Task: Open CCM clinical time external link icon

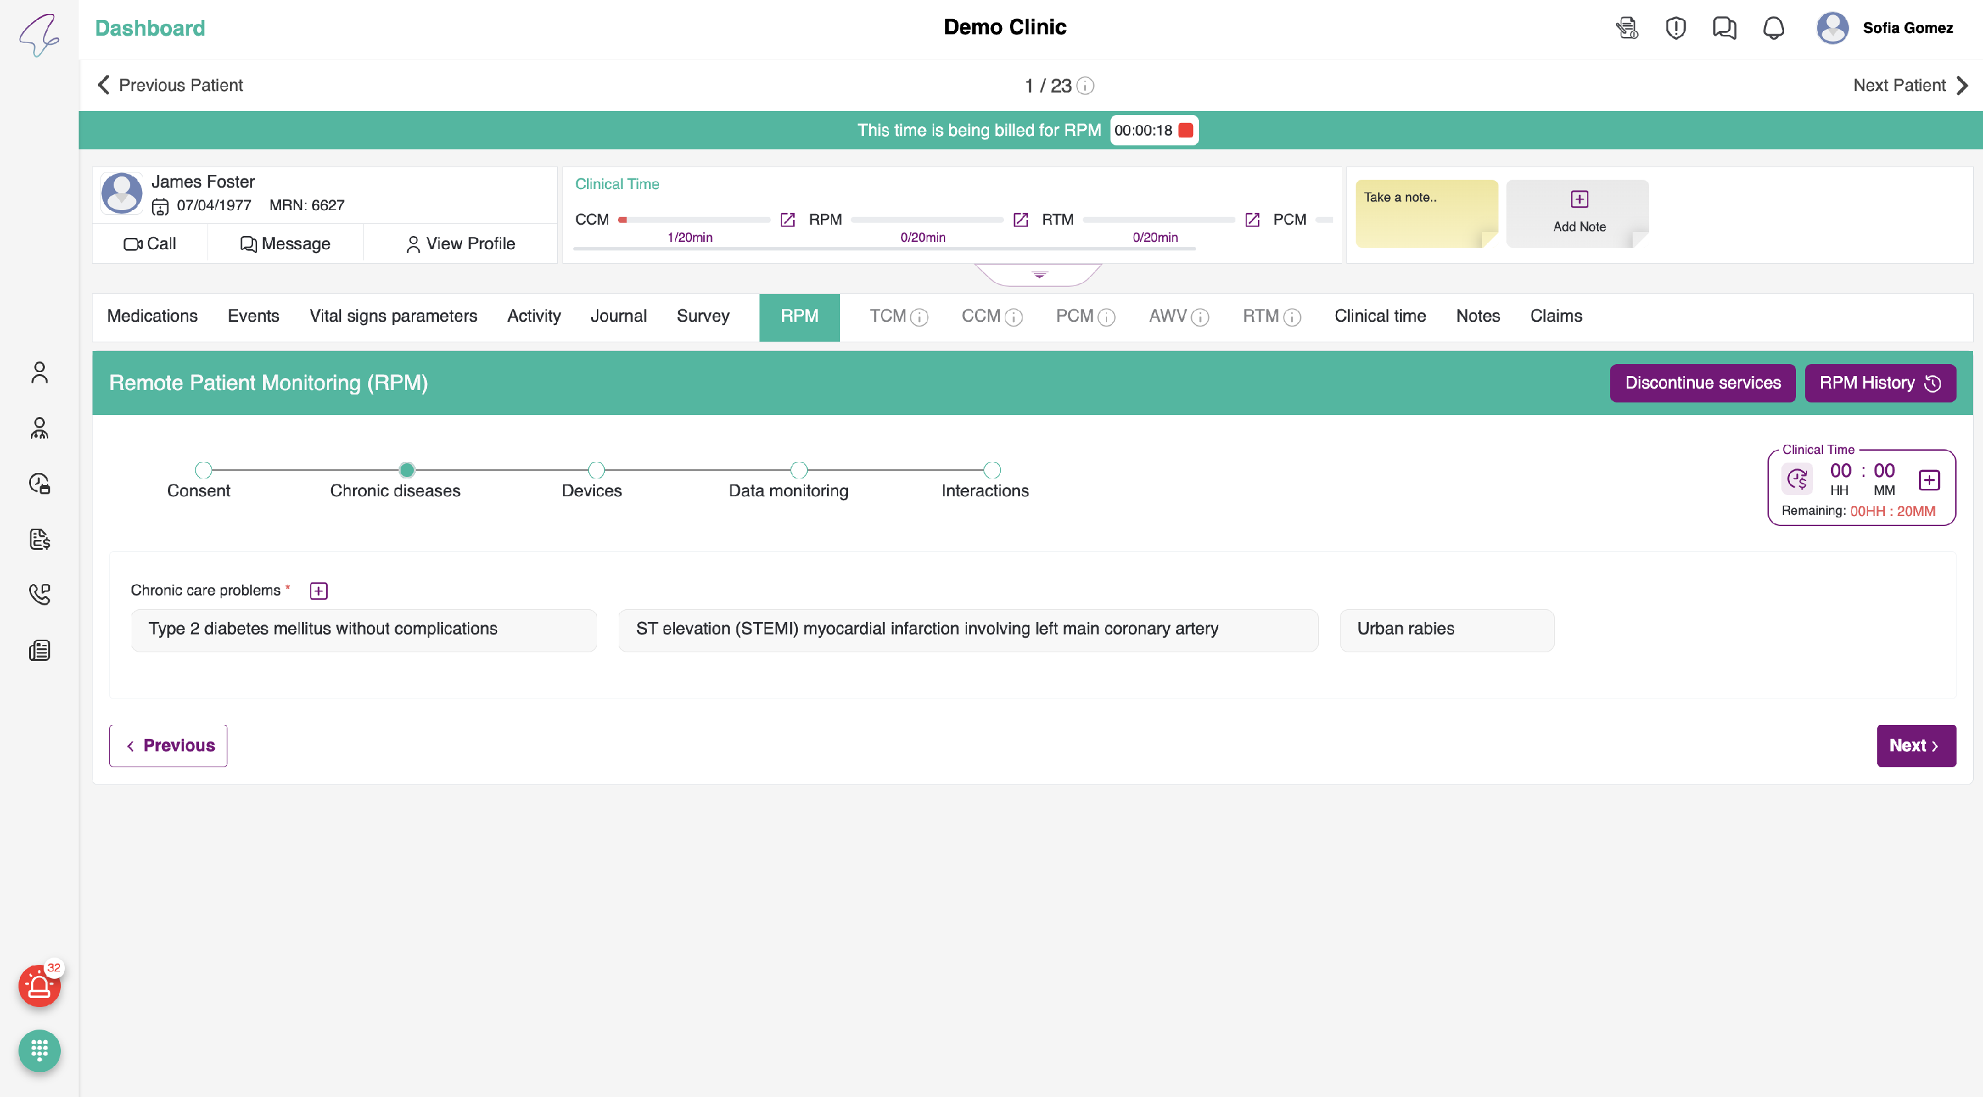Action: point(787,219)
